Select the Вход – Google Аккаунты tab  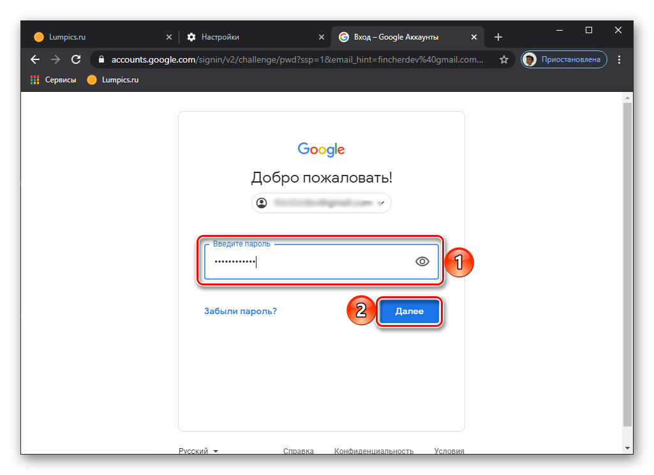pos(408,37)
